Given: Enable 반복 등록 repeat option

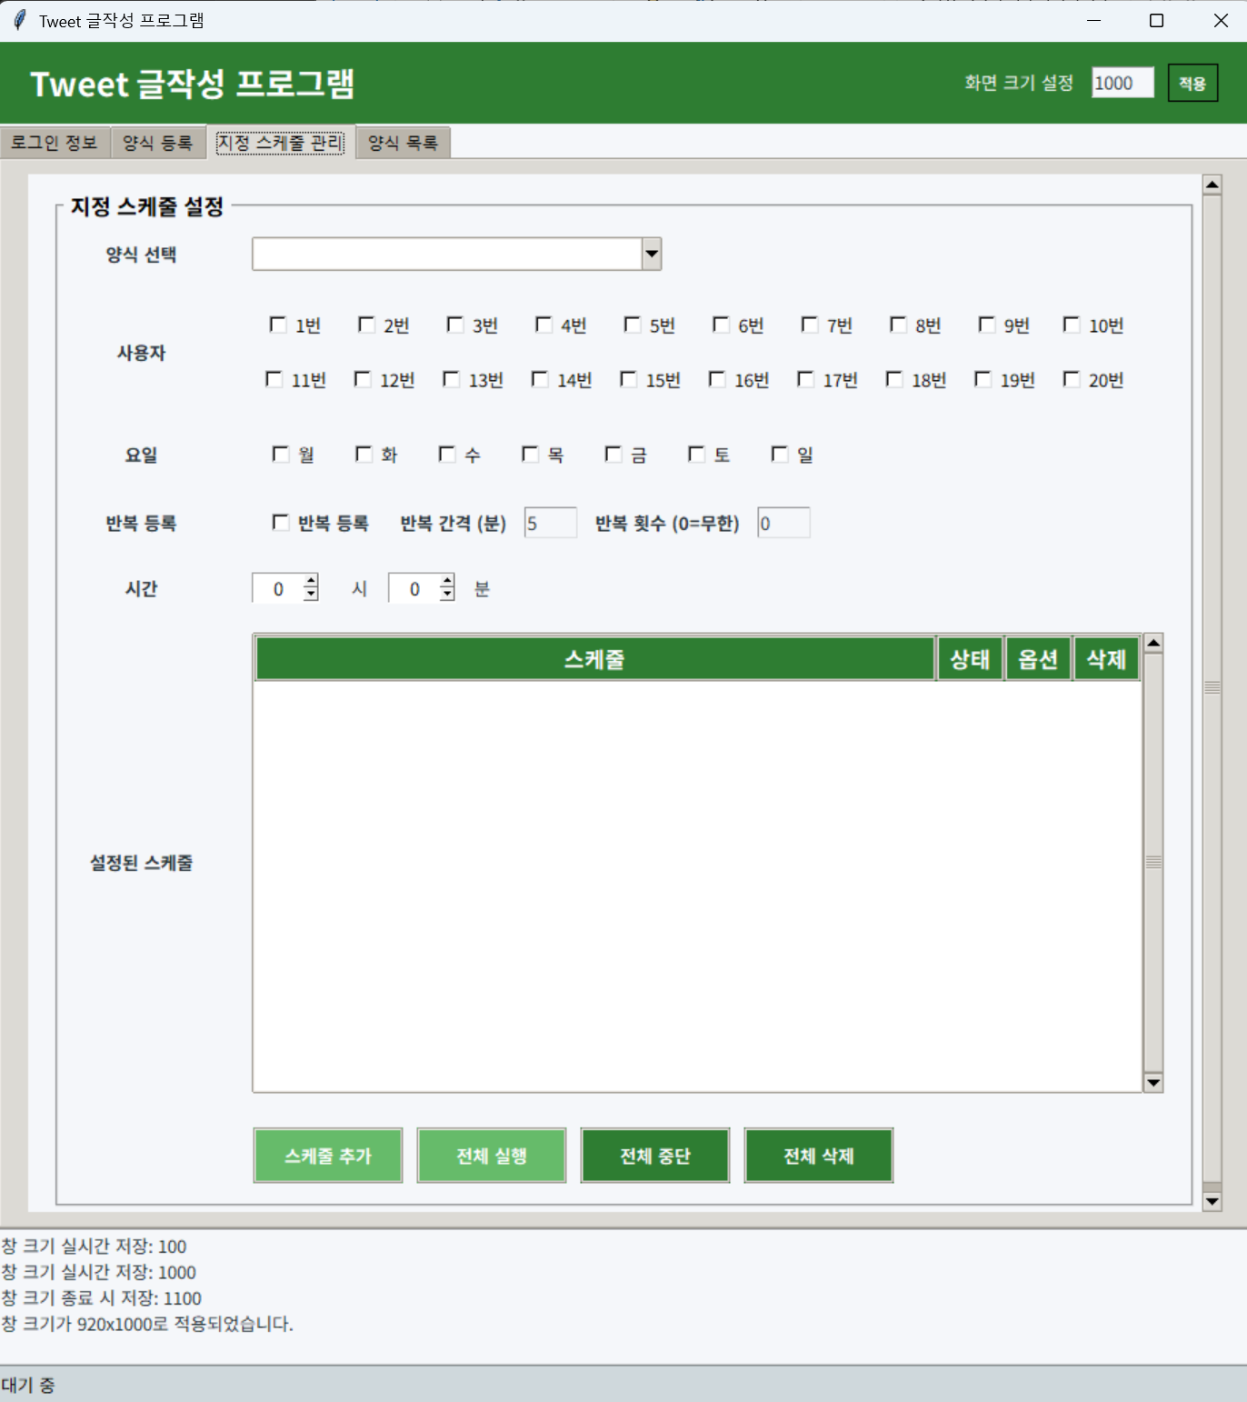Looking at the screenshot, I should tap(281, 522).
